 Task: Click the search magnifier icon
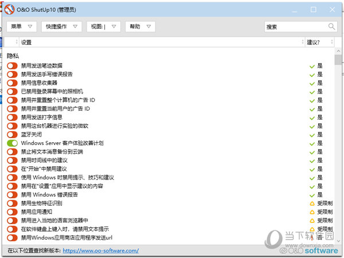(331, 26)
